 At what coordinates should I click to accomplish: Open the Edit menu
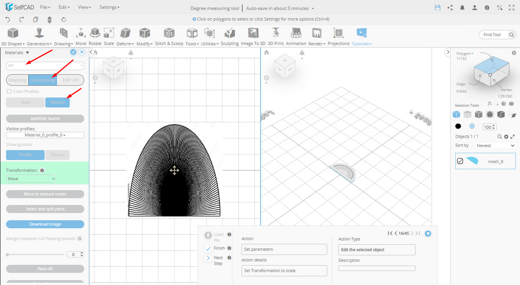(x=63, y=7)
